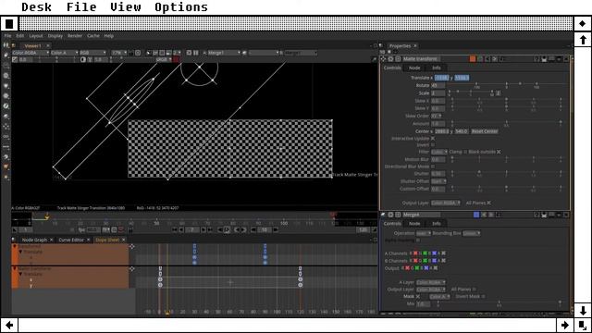Click the center-viewer icon next to zoom percentage

tap(138, 53)
